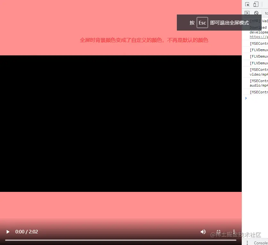Click the blue console input prompt

pyautogui.click(x=246, y=98)
